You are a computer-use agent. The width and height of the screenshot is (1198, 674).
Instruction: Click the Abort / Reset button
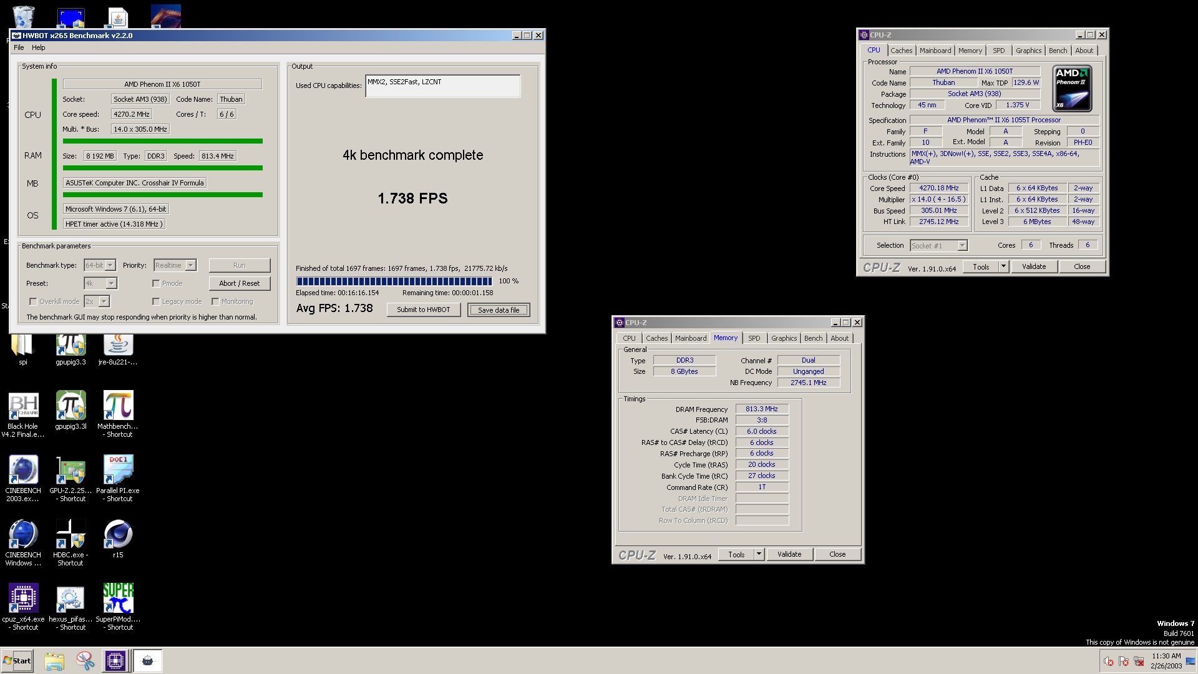click(x=240, y=283)
